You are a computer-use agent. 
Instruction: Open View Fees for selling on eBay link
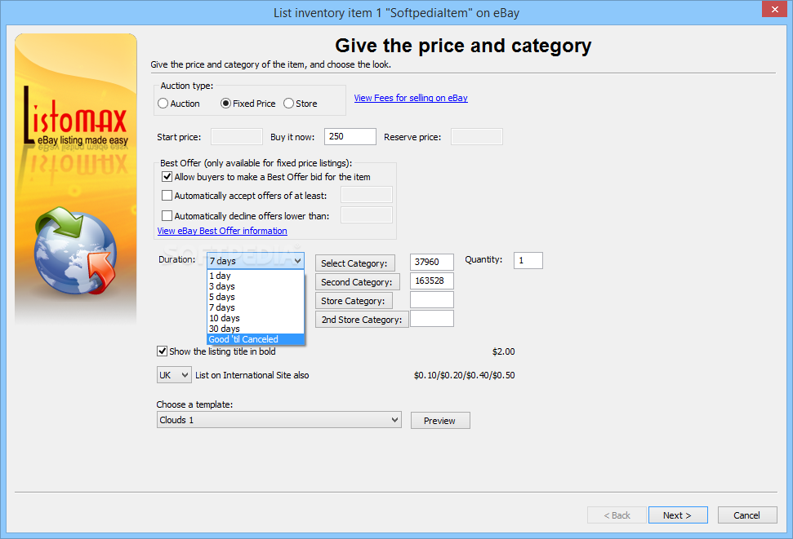(x=411, y=98)
